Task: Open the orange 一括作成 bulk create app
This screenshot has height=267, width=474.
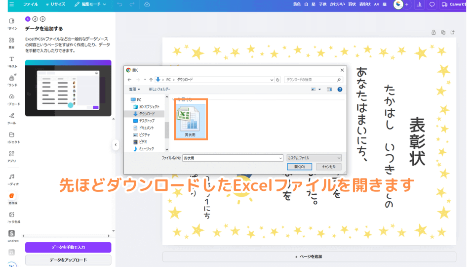Action: click(x=11, y=198)
